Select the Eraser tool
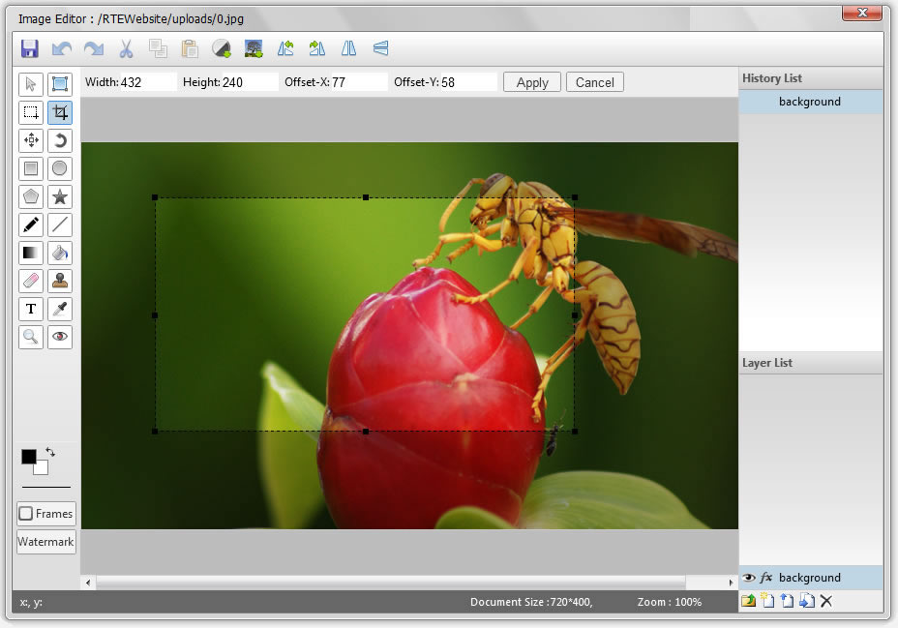This screenshot has height=628, width=898. tap(31, 282)
